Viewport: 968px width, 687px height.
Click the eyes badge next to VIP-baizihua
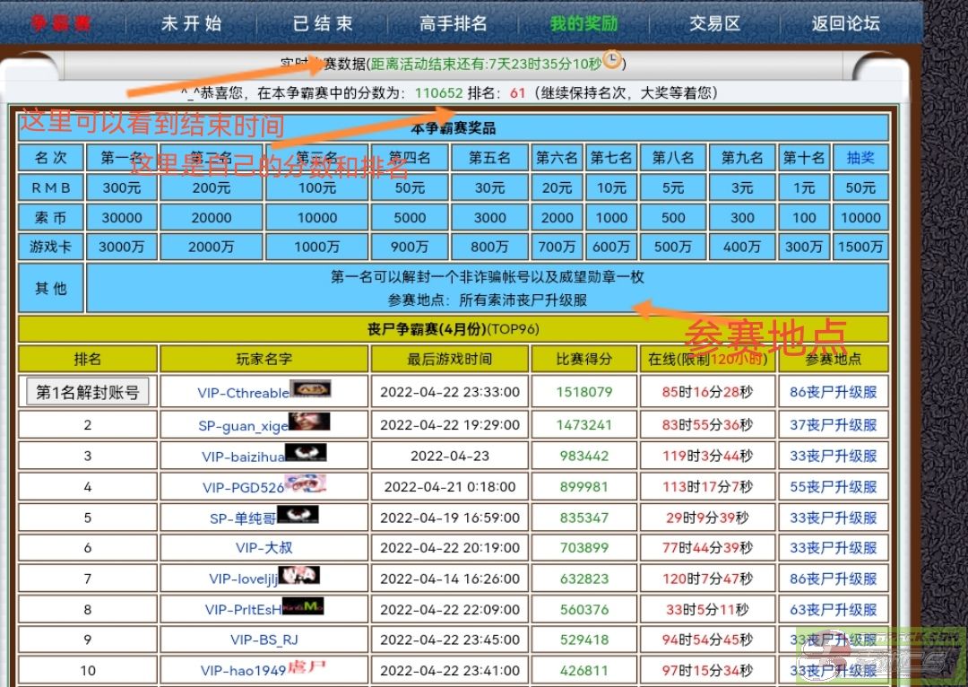pyautogui.click(x=306, y=454)
